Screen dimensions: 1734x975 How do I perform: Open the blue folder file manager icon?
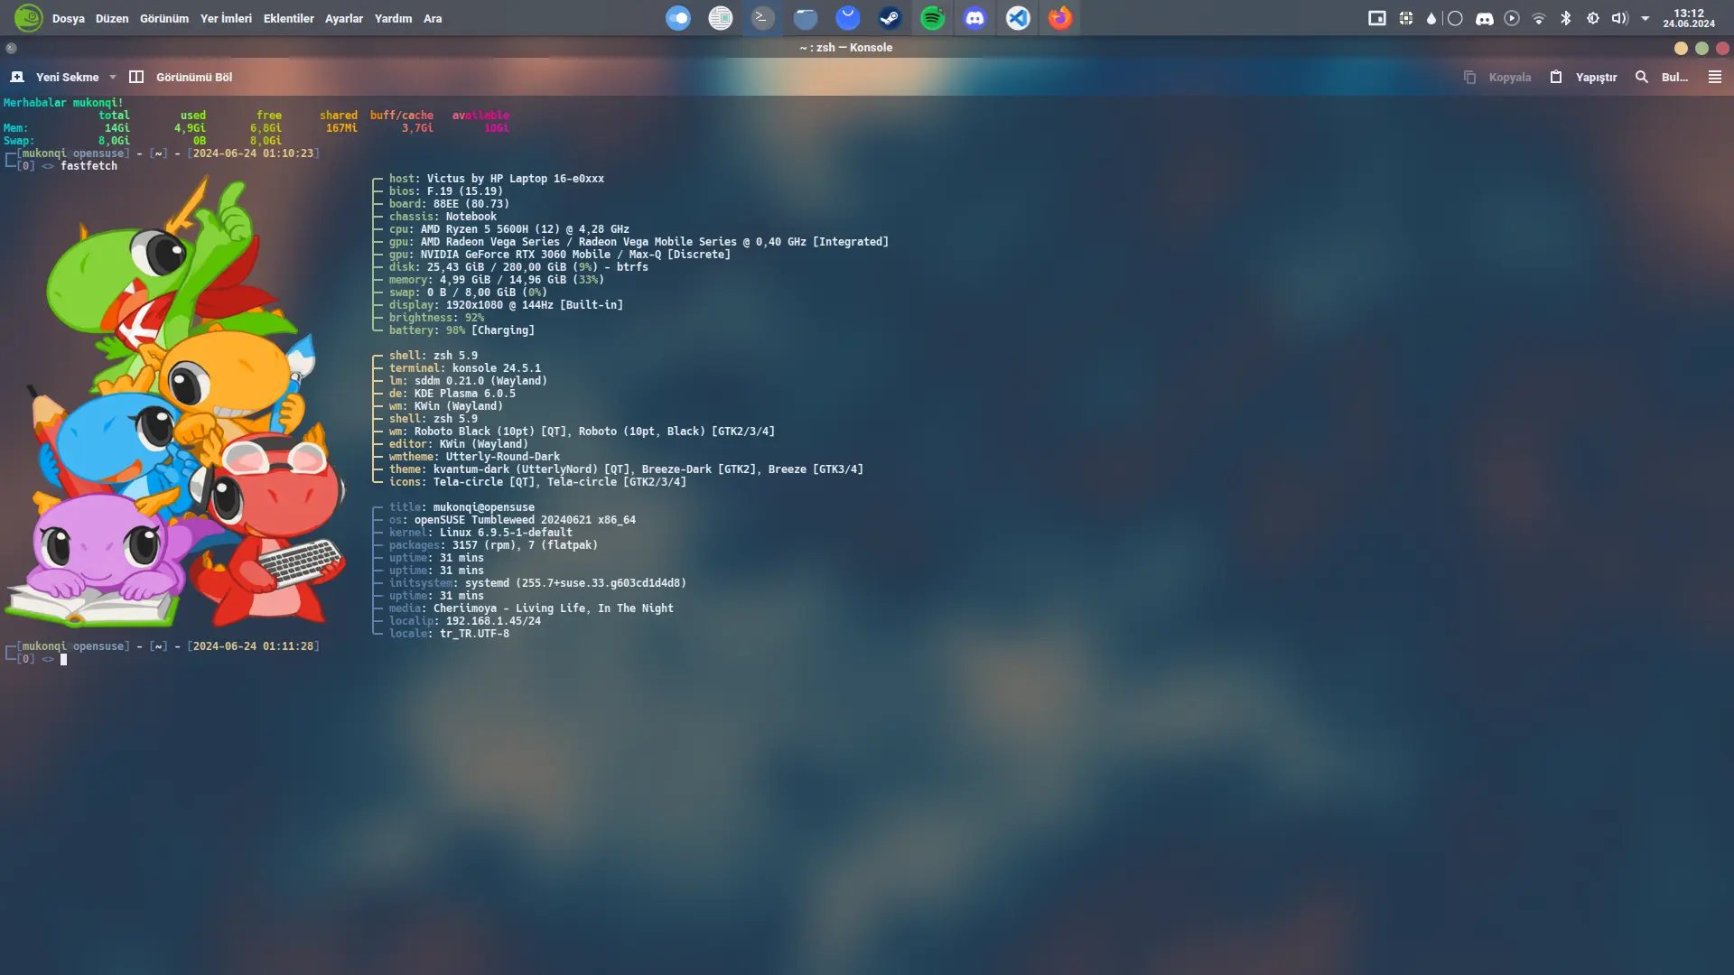(x=806, y=18)
